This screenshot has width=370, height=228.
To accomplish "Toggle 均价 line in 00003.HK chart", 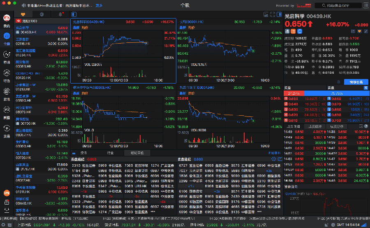I will [x=85, y=93].
